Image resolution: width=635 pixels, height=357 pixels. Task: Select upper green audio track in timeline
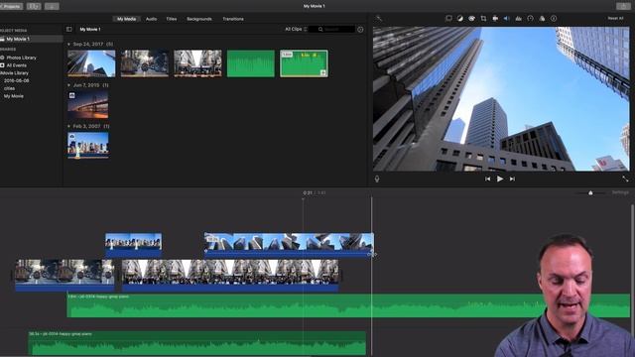click(348, 305)
